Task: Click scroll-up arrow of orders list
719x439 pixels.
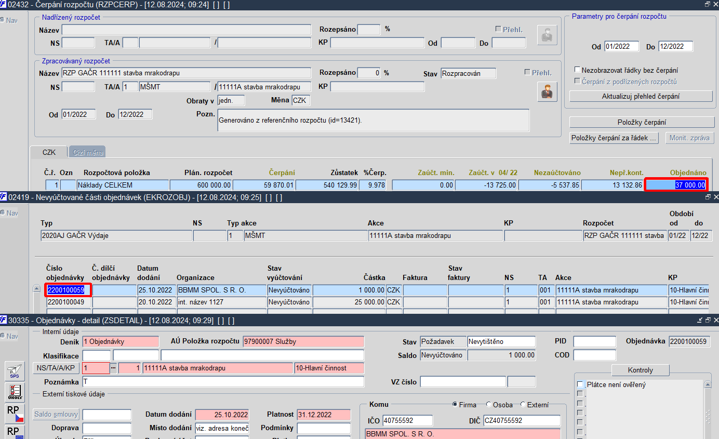Action: coord(36,289)
